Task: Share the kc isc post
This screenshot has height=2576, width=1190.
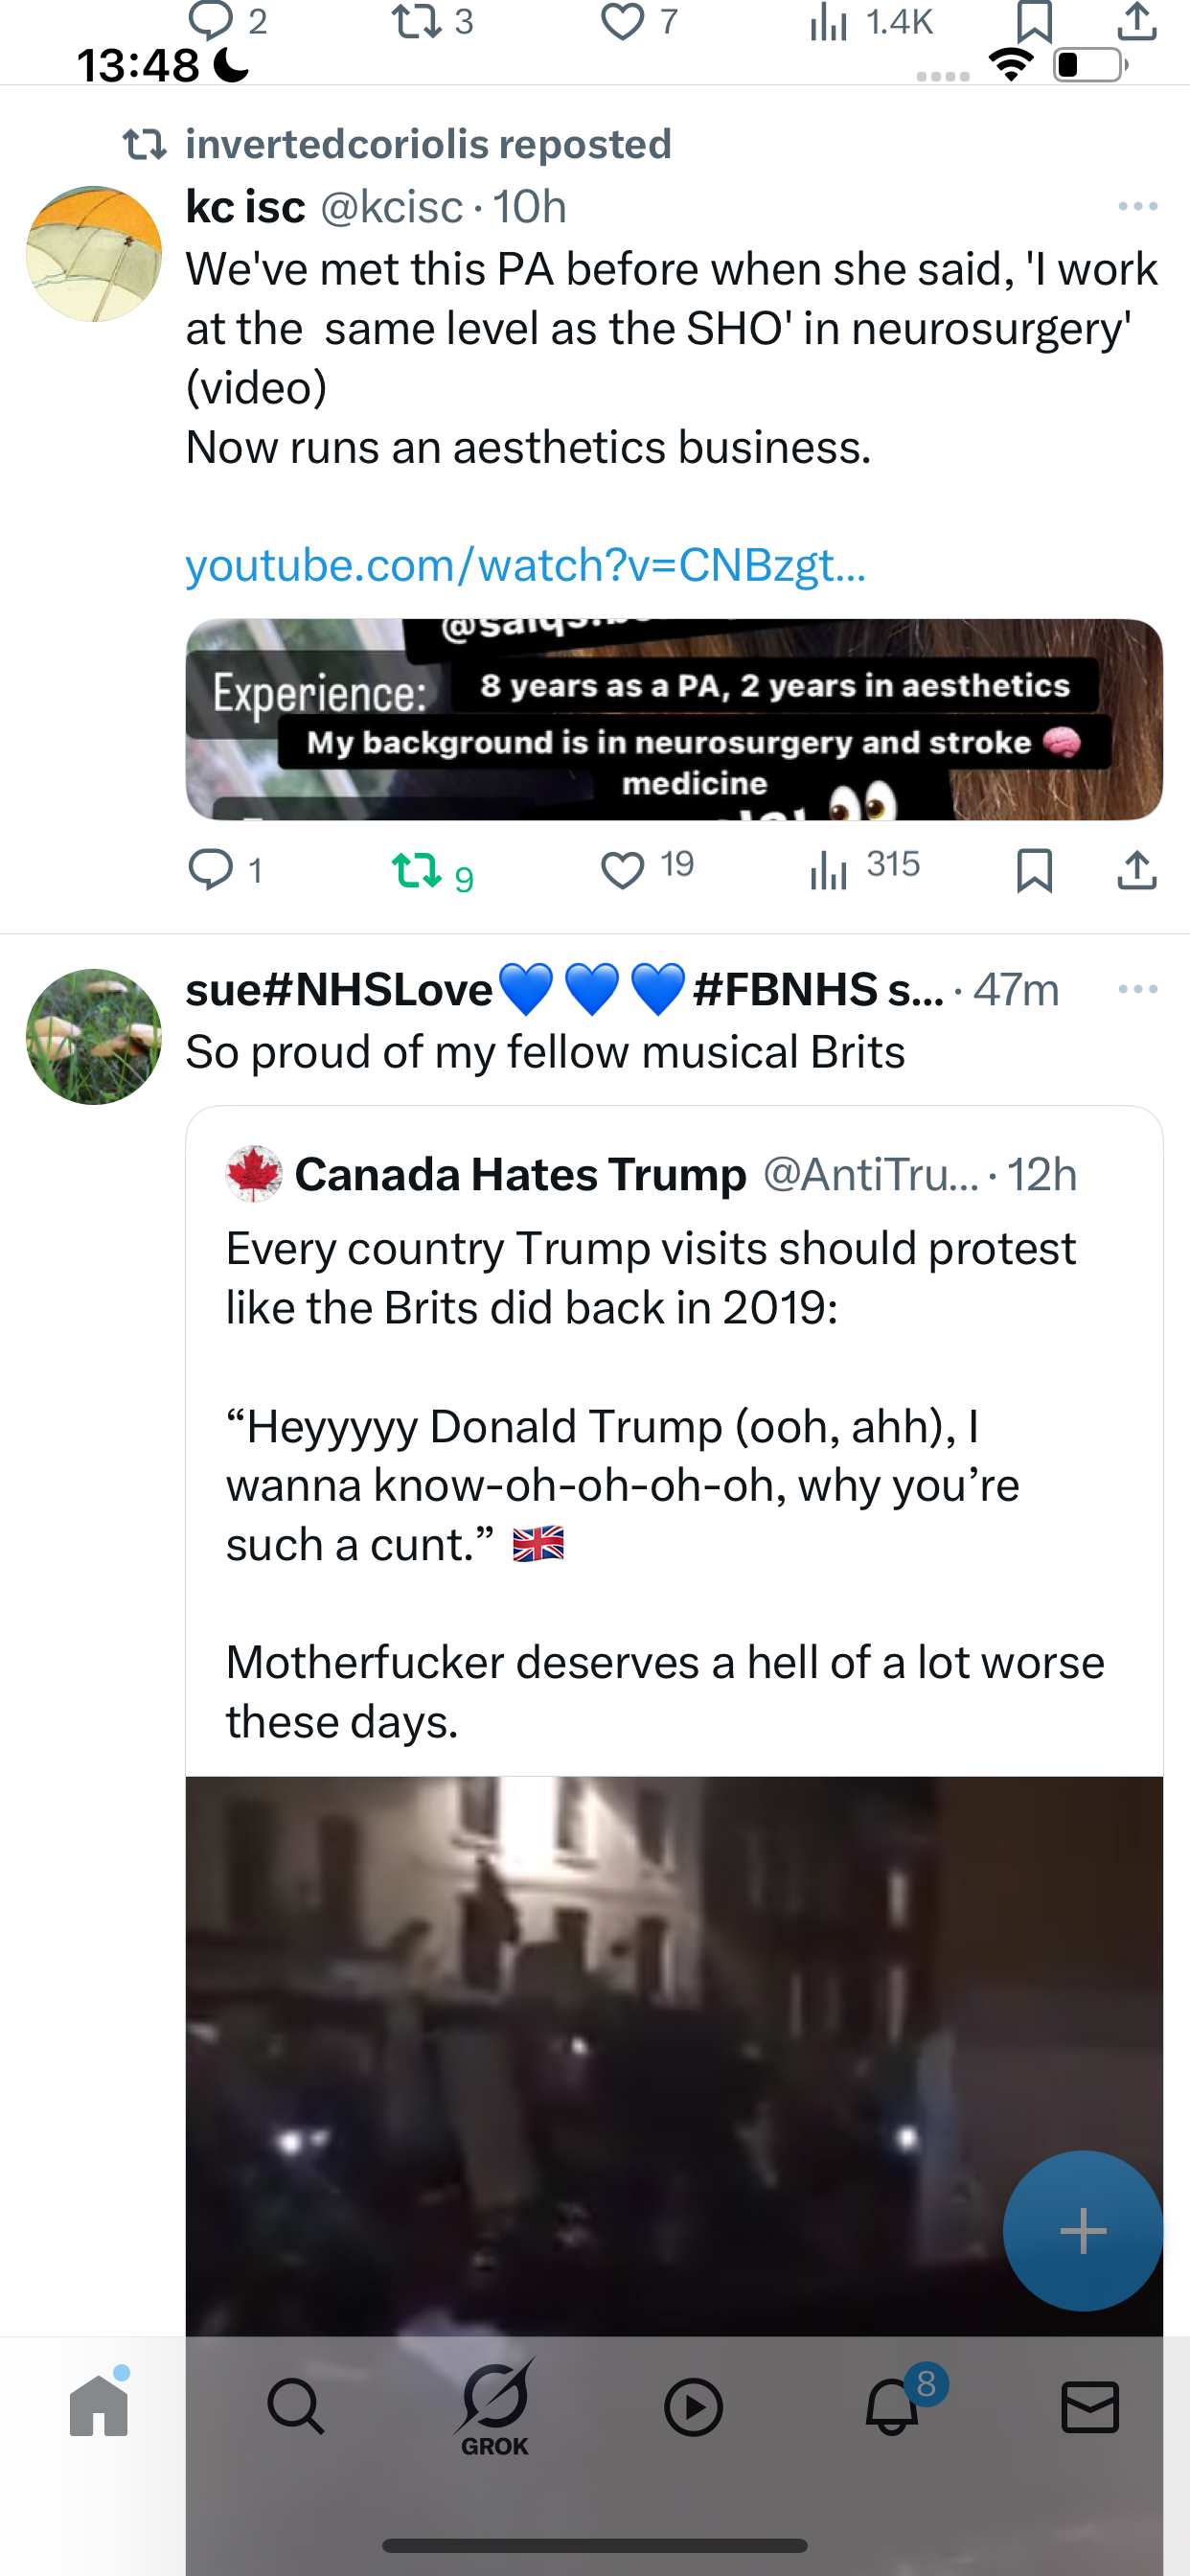Action: [x=1137, y=870]
